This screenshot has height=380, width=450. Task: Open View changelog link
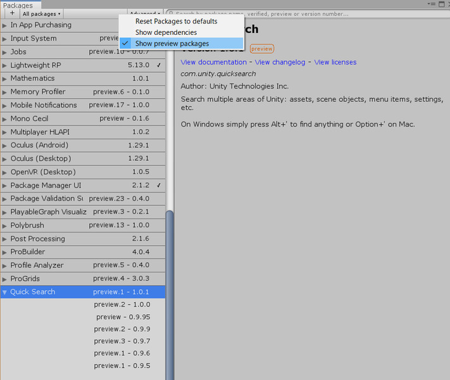(x=280, y=62)
